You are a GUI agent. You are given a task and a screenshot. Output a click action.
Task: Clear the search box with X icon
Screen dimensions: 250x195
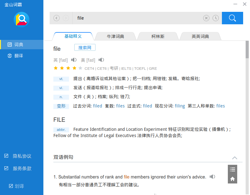click(x=206, y=18)
